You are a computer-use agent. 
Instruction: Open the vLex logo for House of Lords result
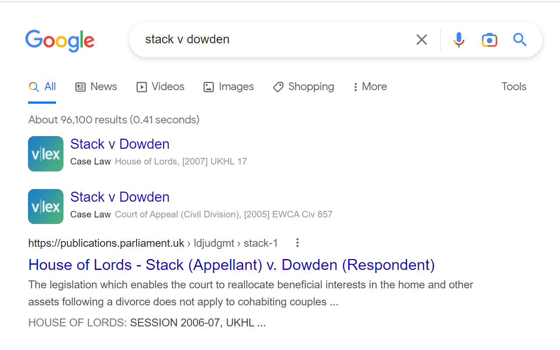pyautogui.click(x=45, y=154)
